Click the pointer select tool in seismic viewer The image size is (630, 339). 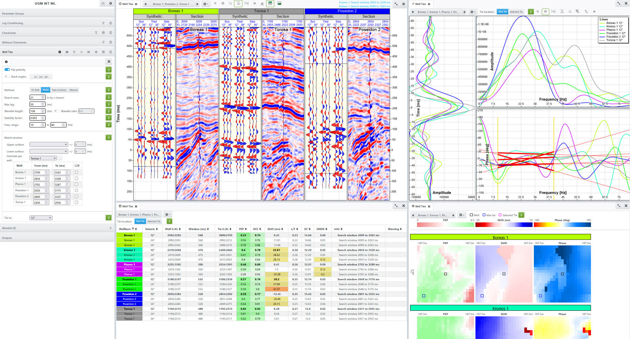click(215, 4)
